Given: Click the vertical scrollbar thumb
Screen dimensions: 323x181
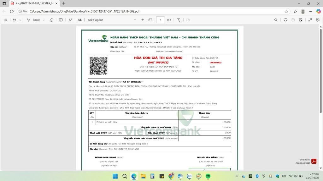Looking at the screenshot, I should pos(320,71).
